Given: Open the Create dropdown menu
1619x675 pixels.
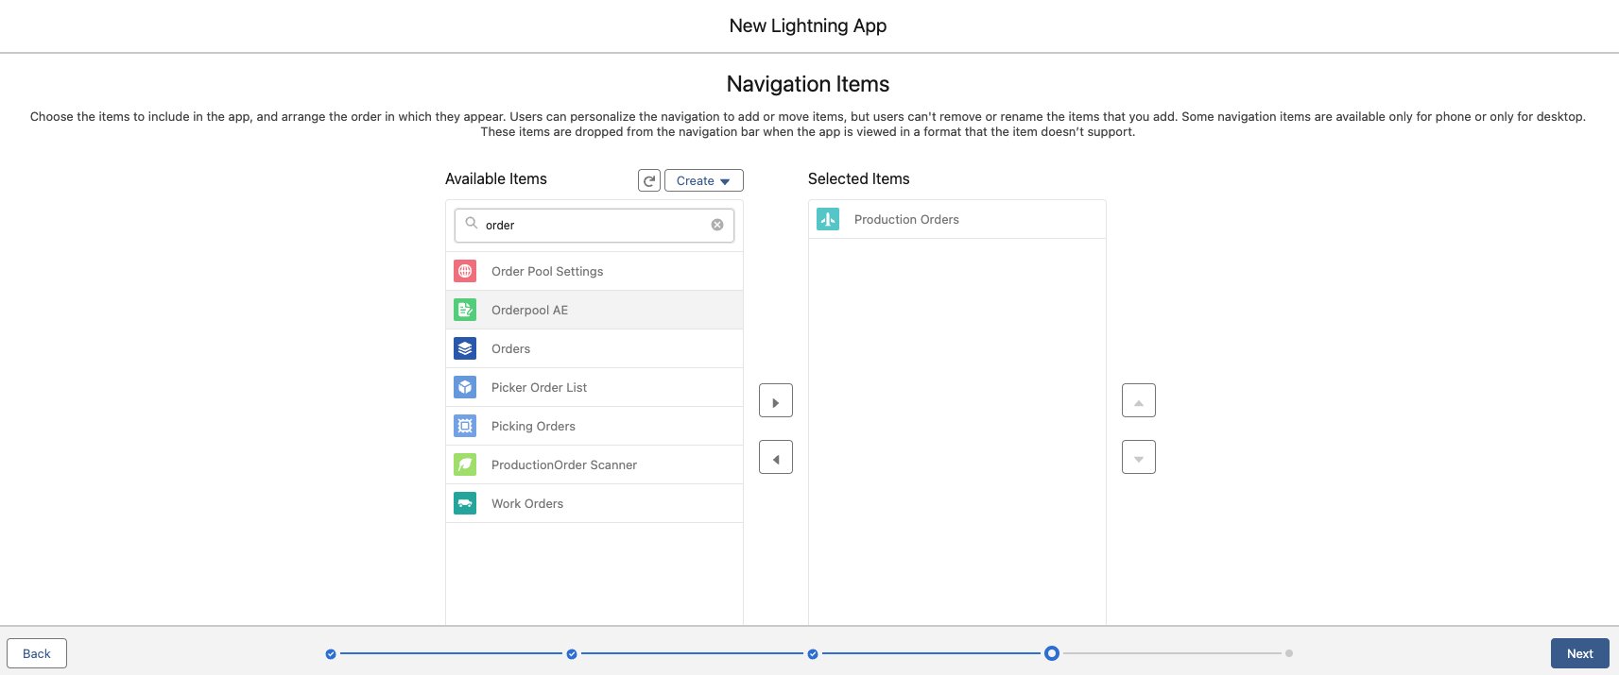Looking at the screenshot, I should coord(703,180).
